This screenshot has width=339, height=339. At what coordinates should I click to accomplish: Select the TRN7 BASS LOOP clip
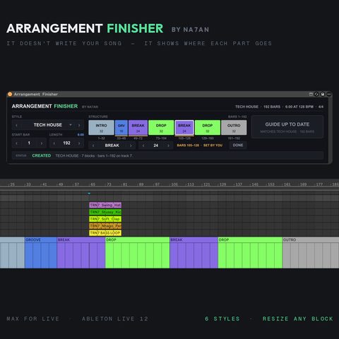coord(105,233)
